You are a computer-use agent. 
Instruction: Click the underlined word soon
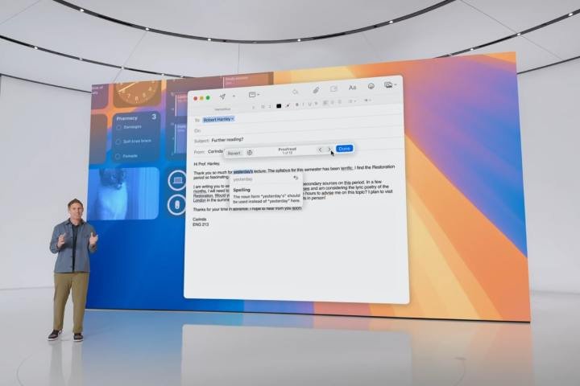296,208
